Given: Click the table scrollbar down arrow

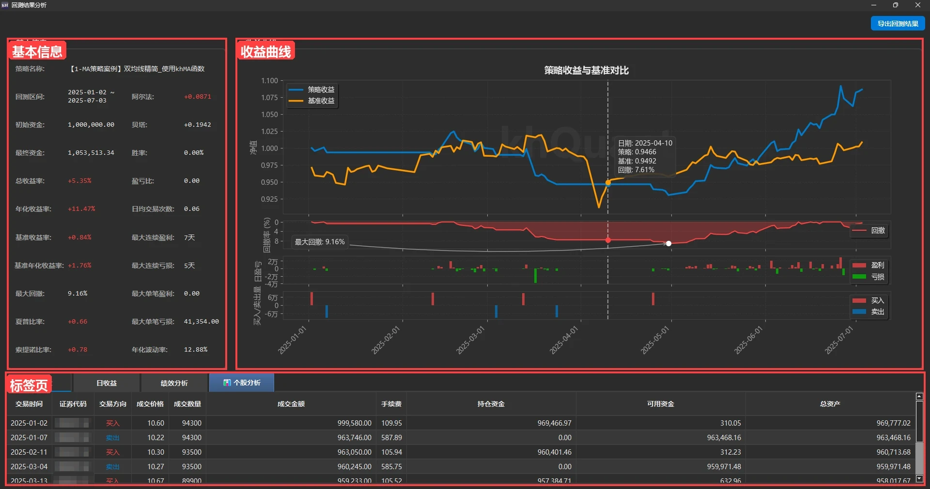Looking at the screenshot, I should pyautogui.click(x=919, y=479).
